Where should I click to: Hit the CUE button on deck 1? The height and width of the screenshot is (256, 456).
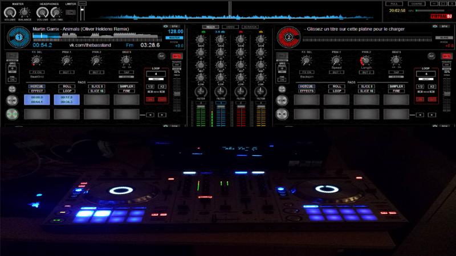point(12,101)
